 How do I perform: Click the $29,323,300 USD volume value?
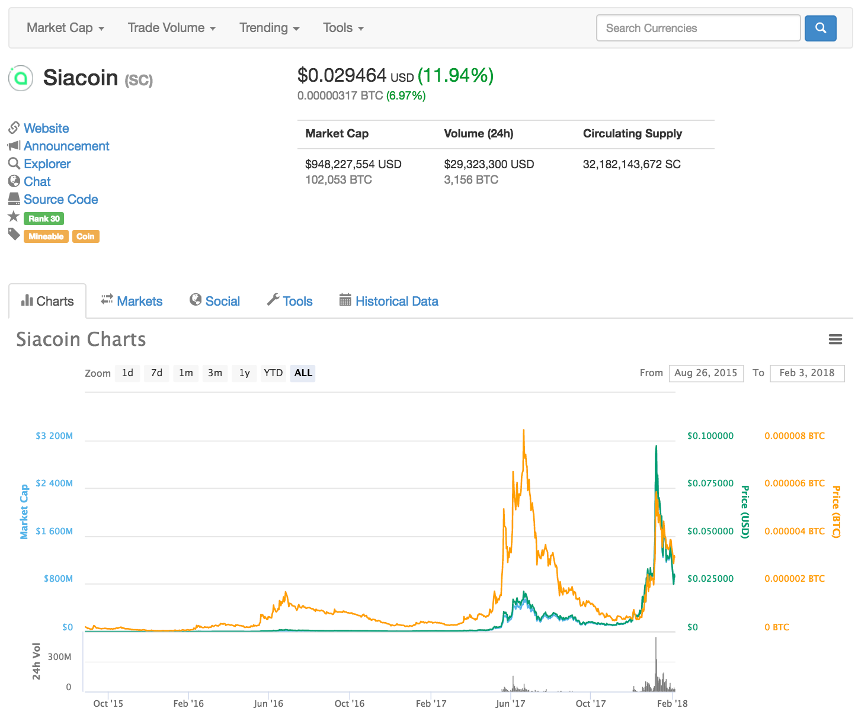coord(489,164)
